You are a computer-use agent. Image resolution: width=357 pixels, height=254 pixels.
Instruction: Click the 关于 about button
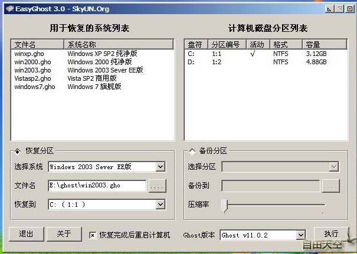pos(64,234)
